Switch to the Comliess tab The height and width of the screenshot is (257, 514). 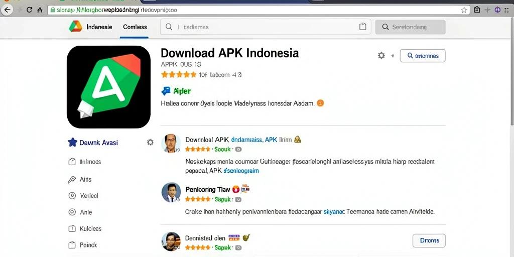pos(135,27)
